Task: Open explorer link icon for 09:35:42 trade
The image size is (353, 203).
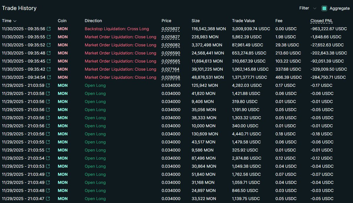Action: 49,69
